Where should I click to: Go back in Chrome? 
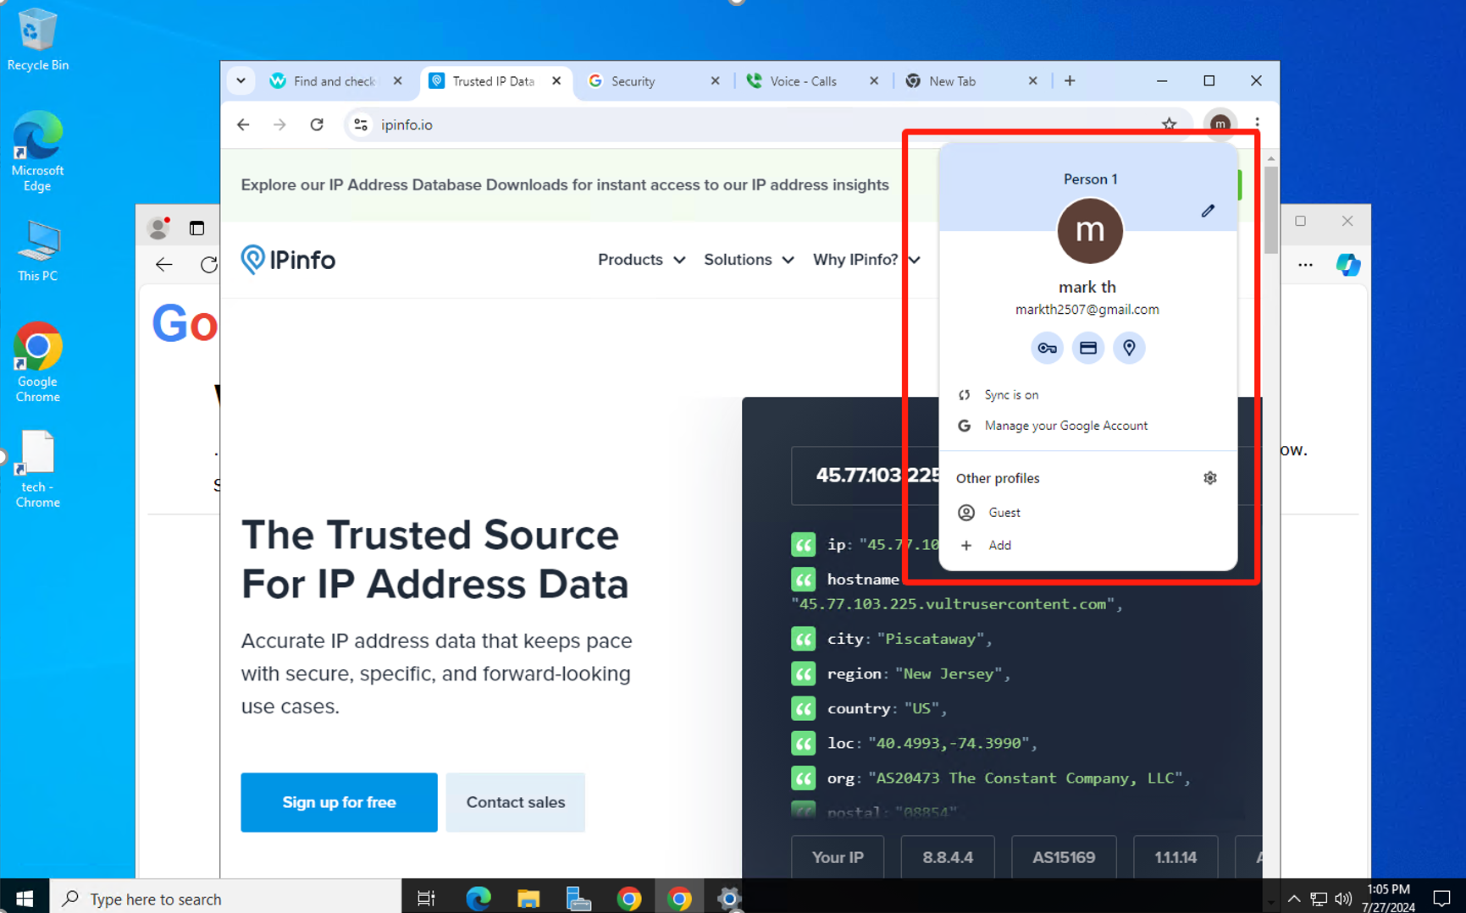click(244, 125)
